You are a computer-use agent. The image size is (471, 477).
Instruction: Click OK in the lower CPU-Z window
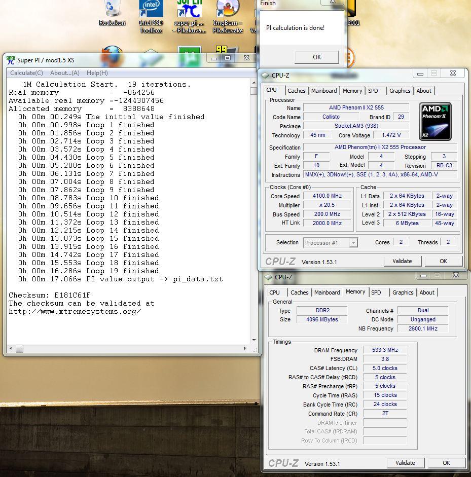pos(446,463)
